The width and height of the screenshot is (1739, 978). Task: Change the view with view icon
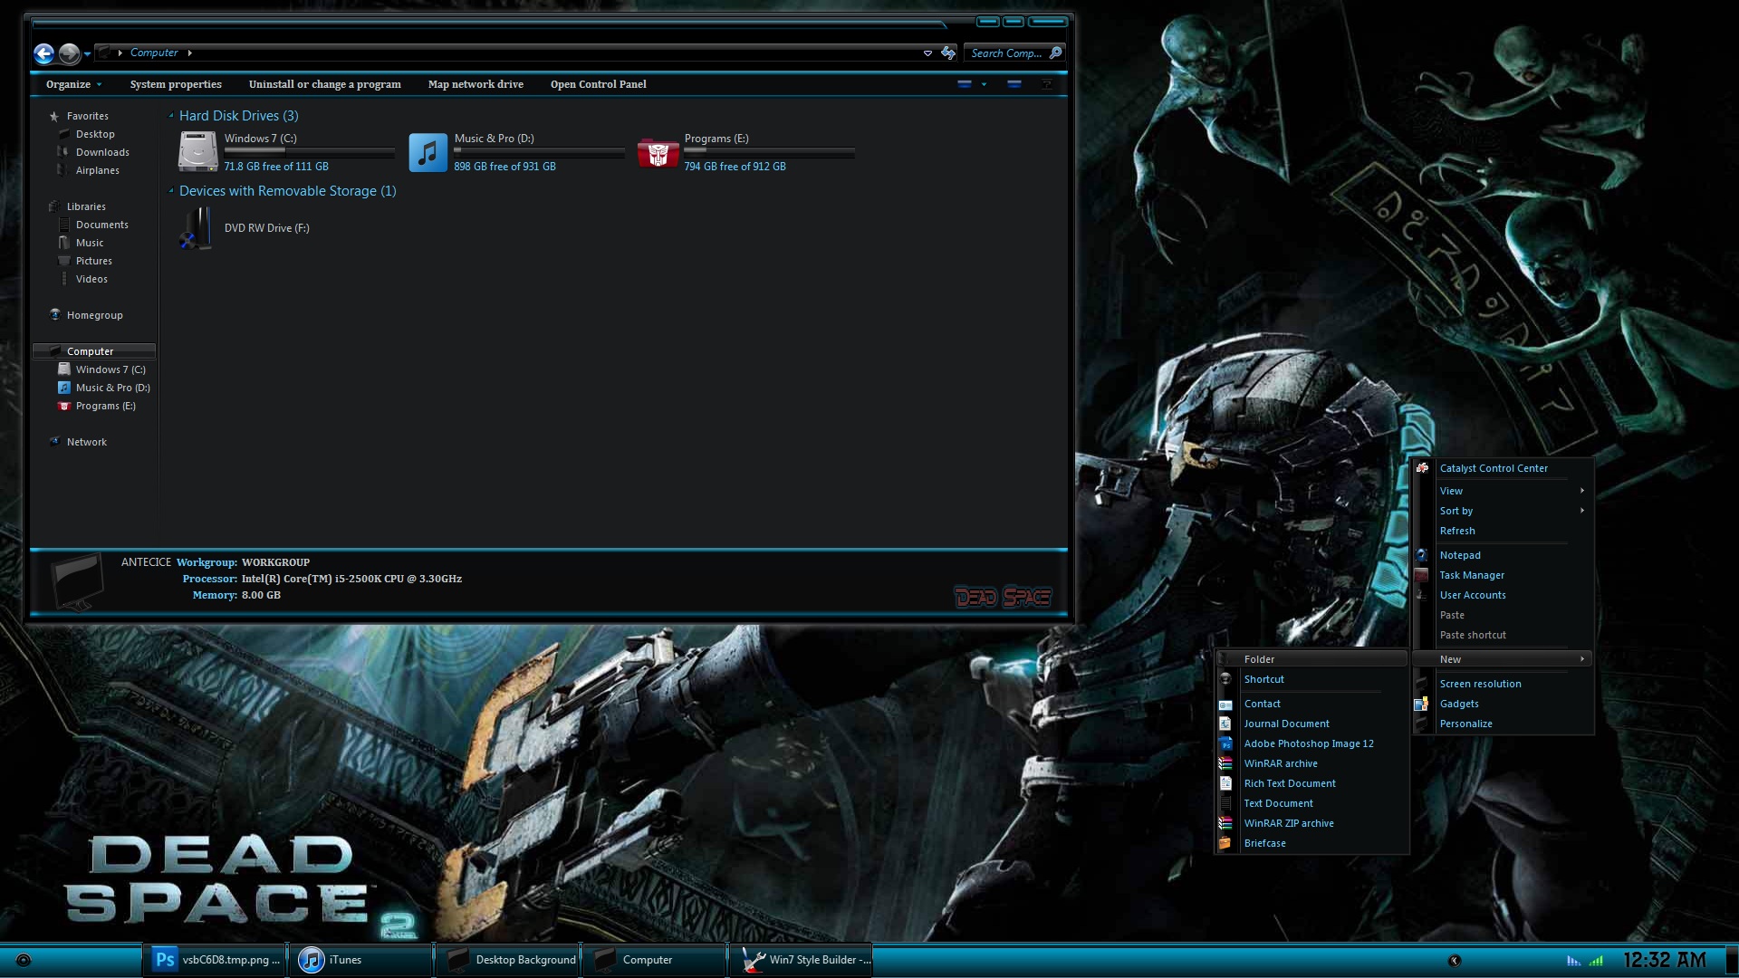[x=965, y=84]
